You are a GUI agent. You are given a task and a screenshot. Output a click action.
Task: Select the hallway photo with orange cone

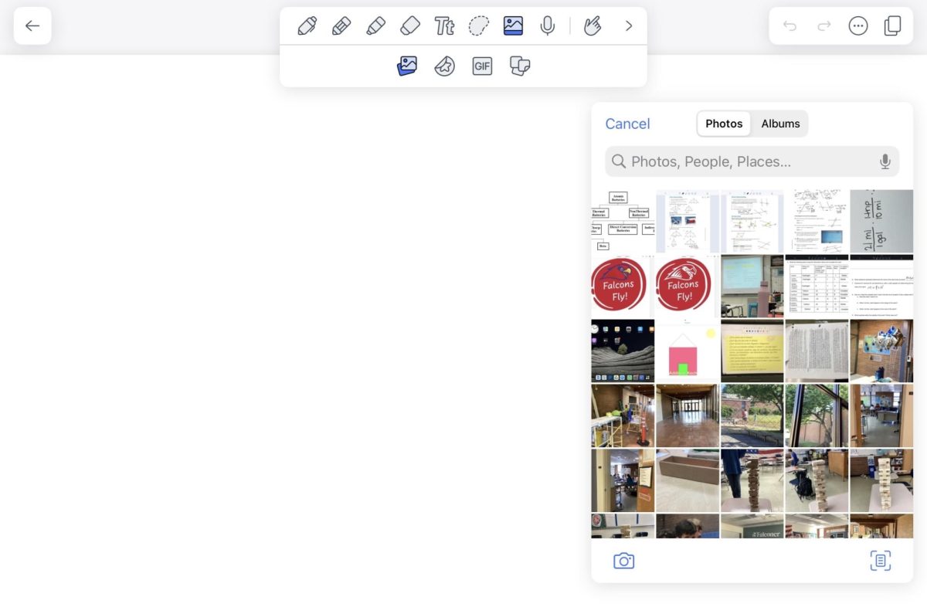coord(623,416)
